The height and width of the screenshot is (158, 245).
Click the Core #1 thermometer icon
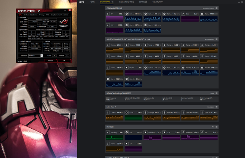[108, 112]
